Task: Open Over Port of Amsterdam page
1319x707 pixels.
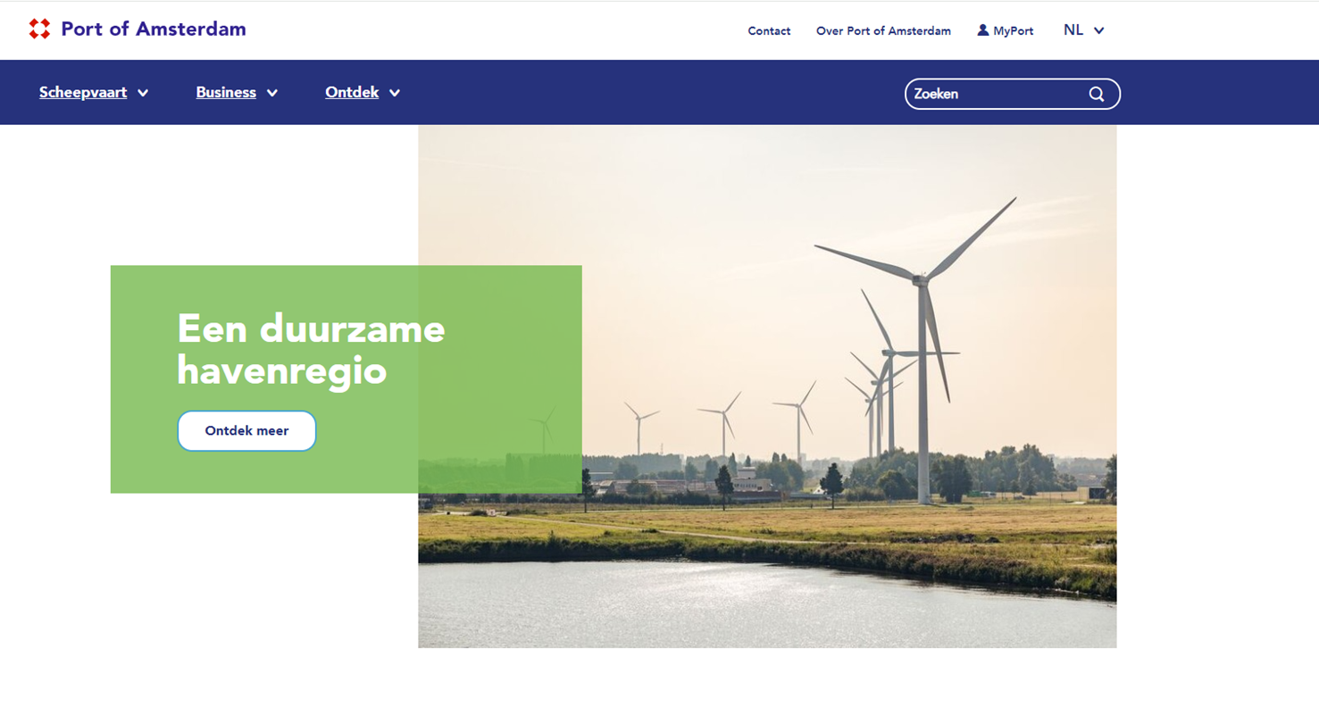Action: tap(883, 30)
